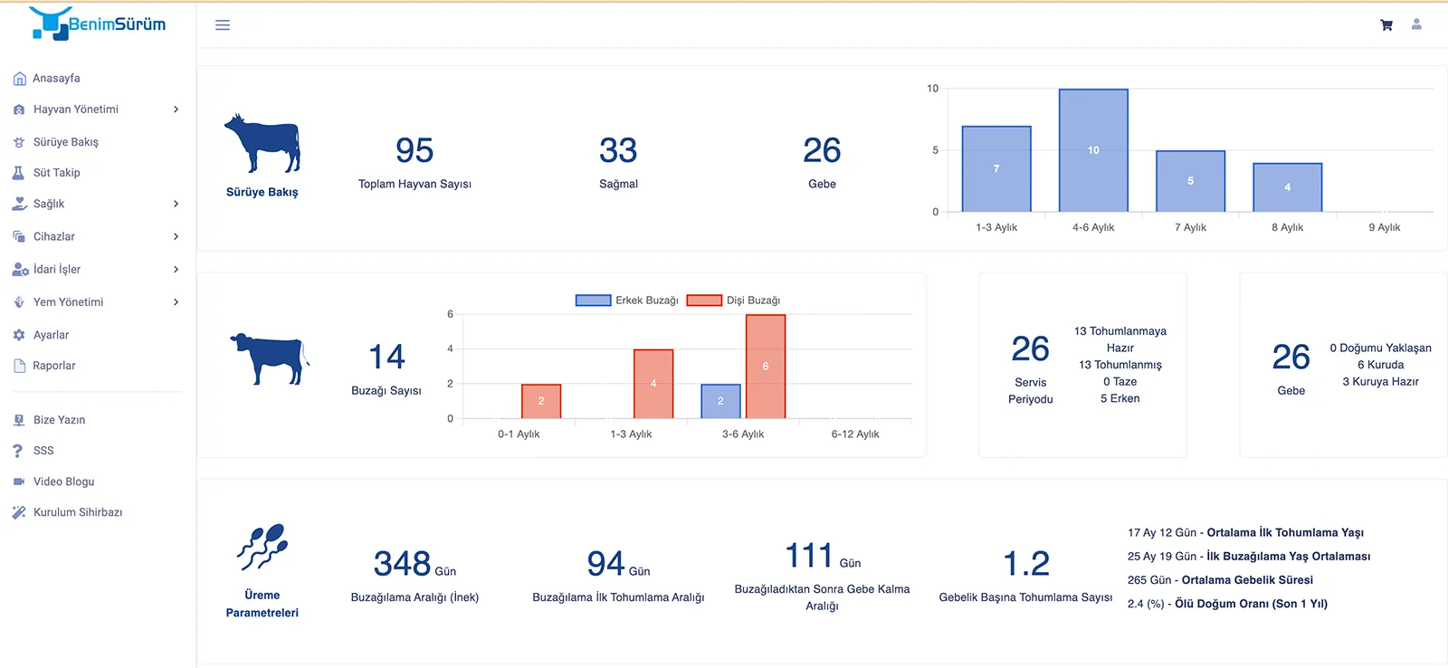Expand the Hayvan Yönetimi submenu
Image resolution: width=1448 pixels, height=668 pixels.
coord(176,110)
